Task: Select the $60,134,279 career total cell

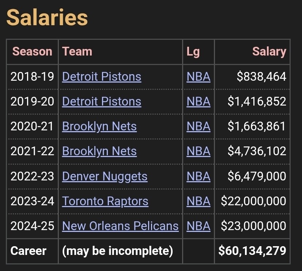Action: (252, 251)
